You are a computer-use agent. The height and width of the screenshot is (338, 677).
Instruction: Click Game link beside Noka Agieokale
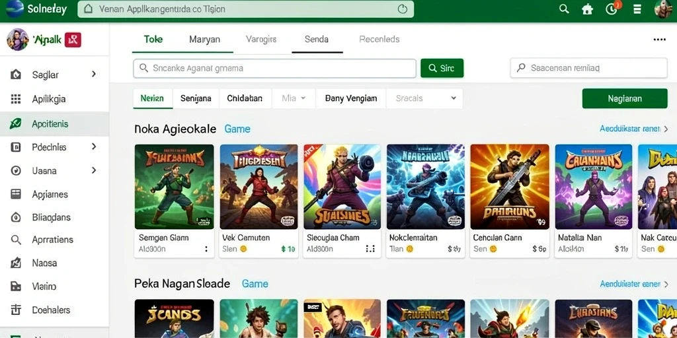[x=237, y=129]
